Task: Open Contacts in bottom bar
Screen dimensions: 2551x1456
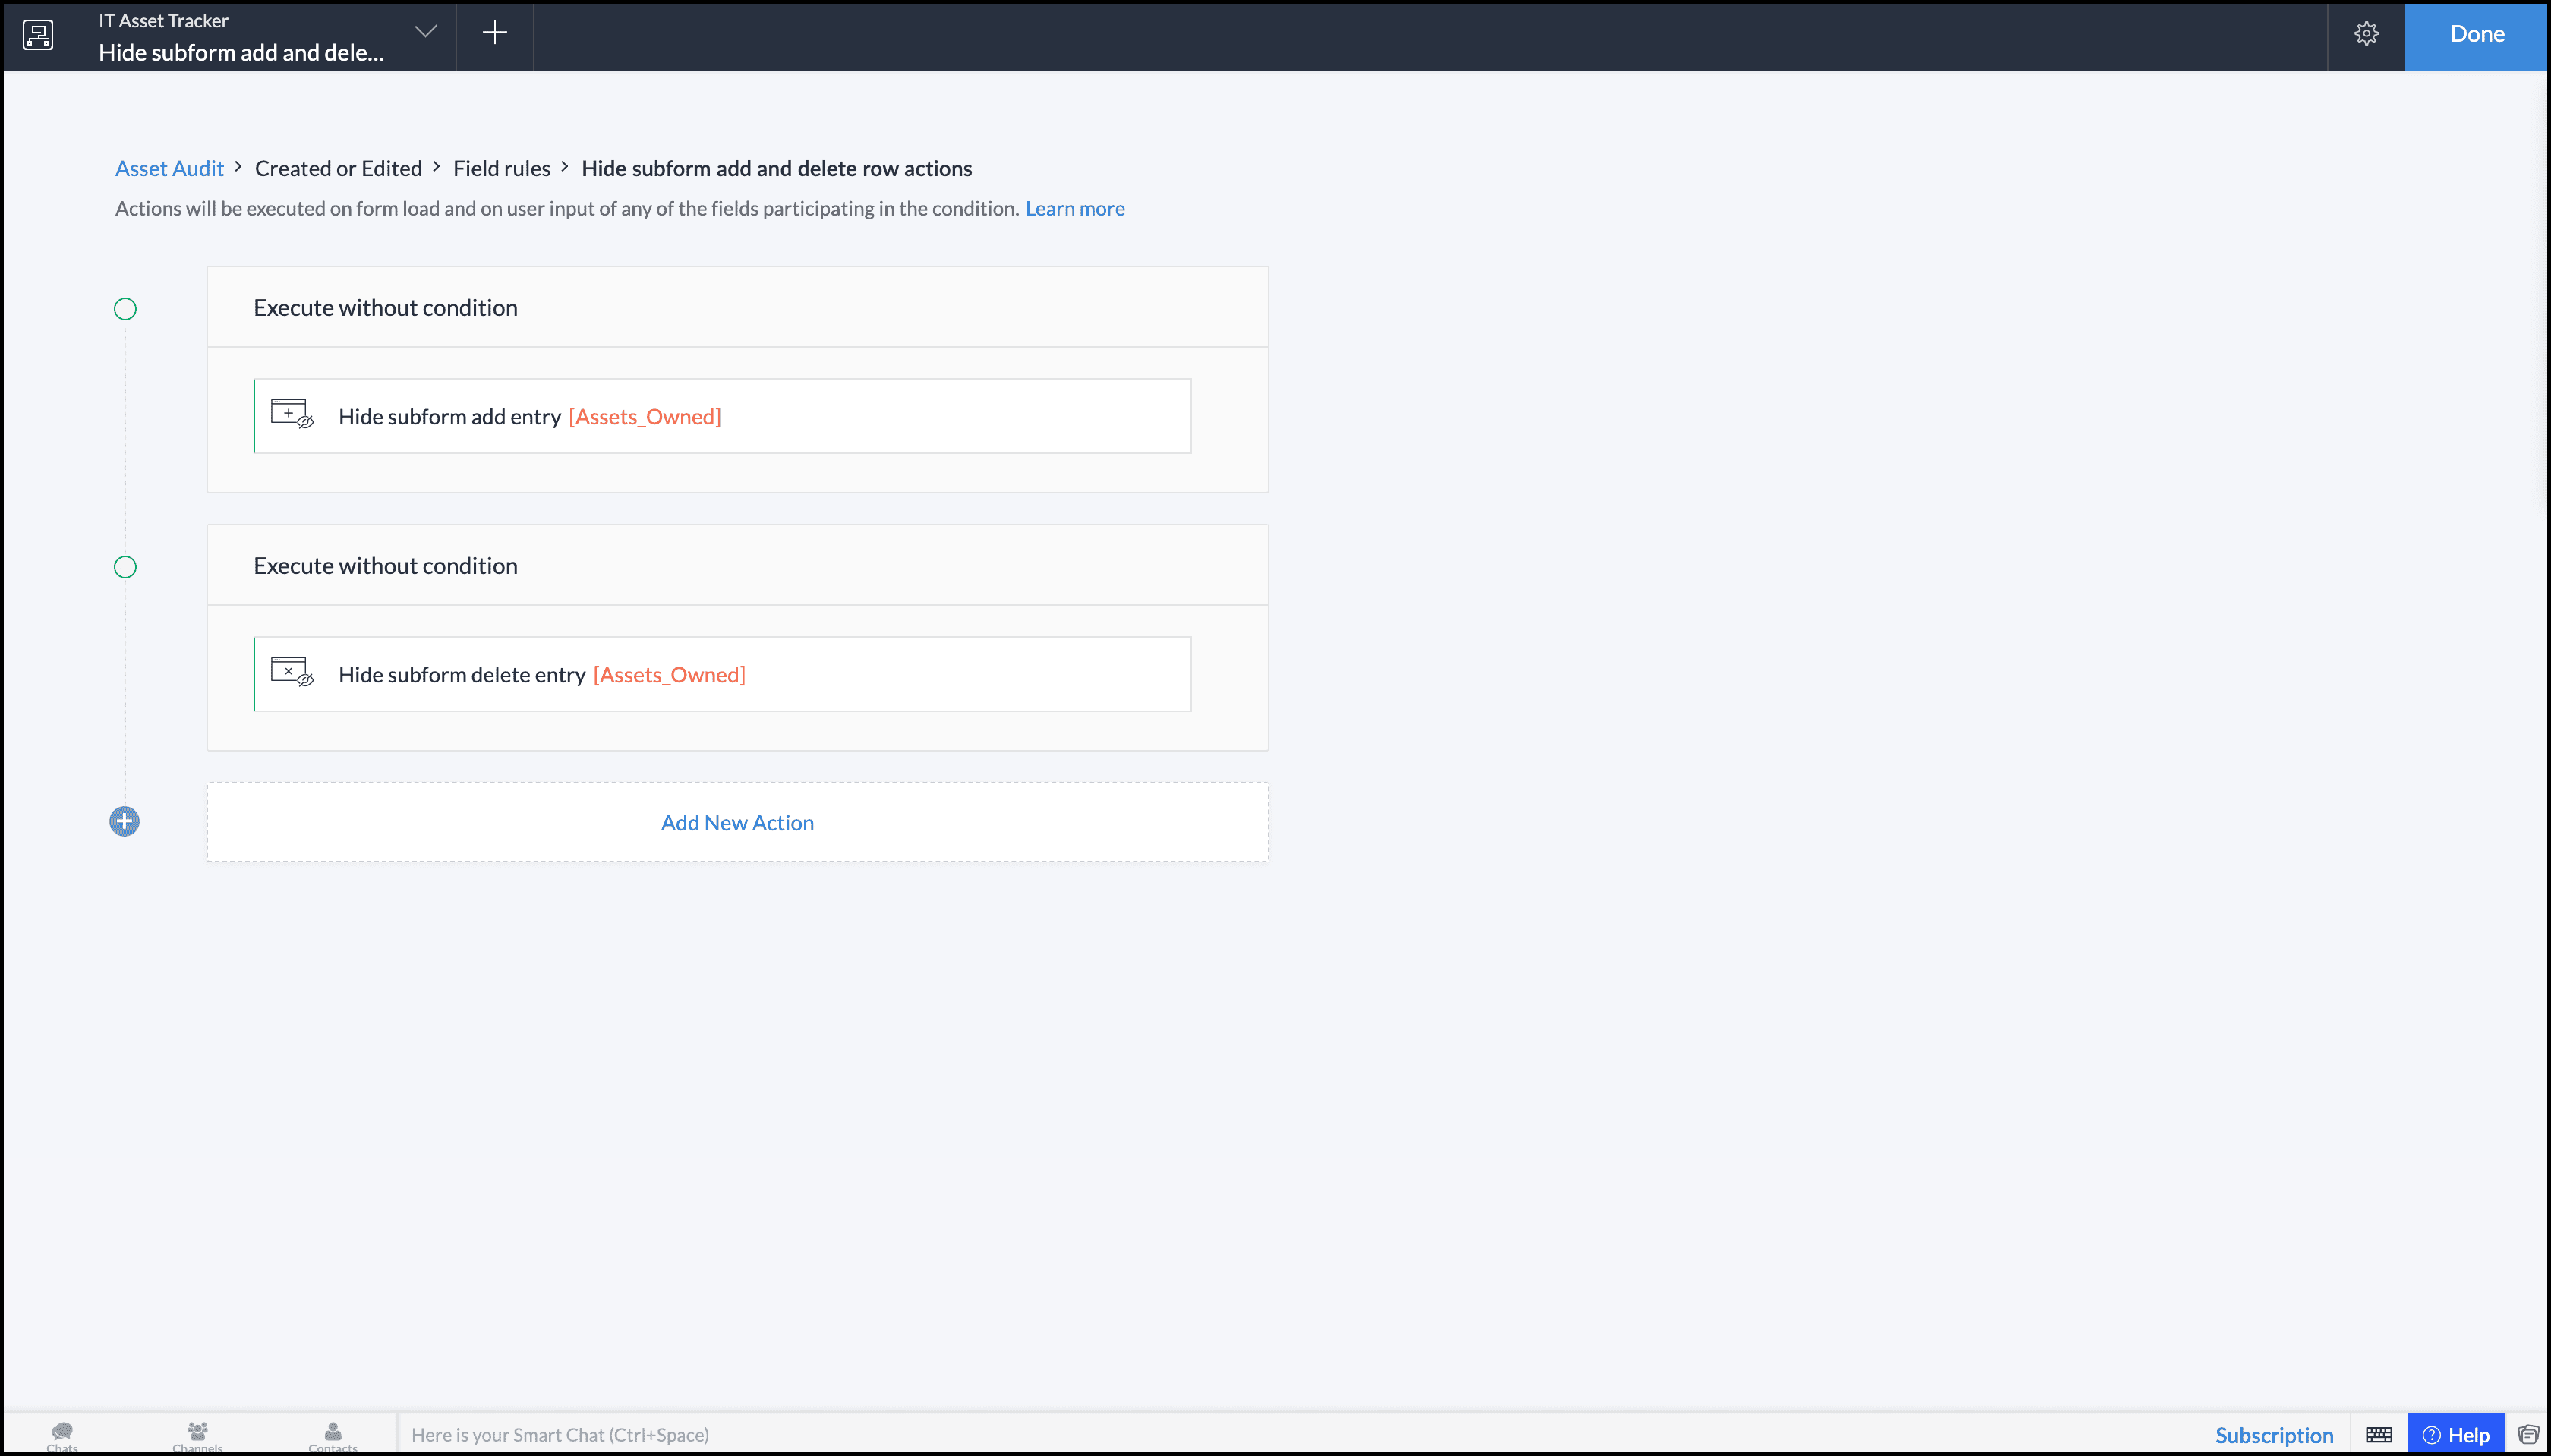Action: click(332, 1435)
